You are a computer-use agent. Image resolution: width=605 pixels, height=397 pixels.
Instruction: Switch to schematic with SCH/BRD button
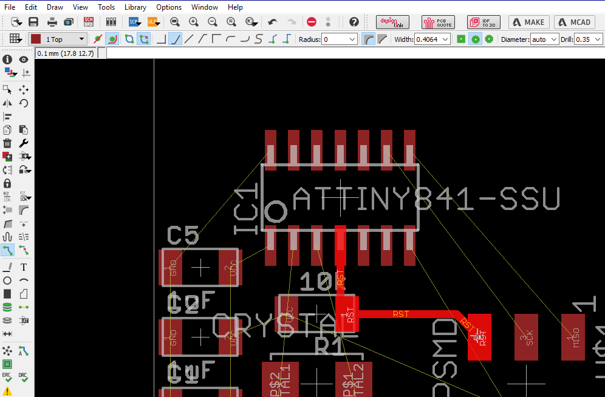pyautogui.click(x=89, y=22)
